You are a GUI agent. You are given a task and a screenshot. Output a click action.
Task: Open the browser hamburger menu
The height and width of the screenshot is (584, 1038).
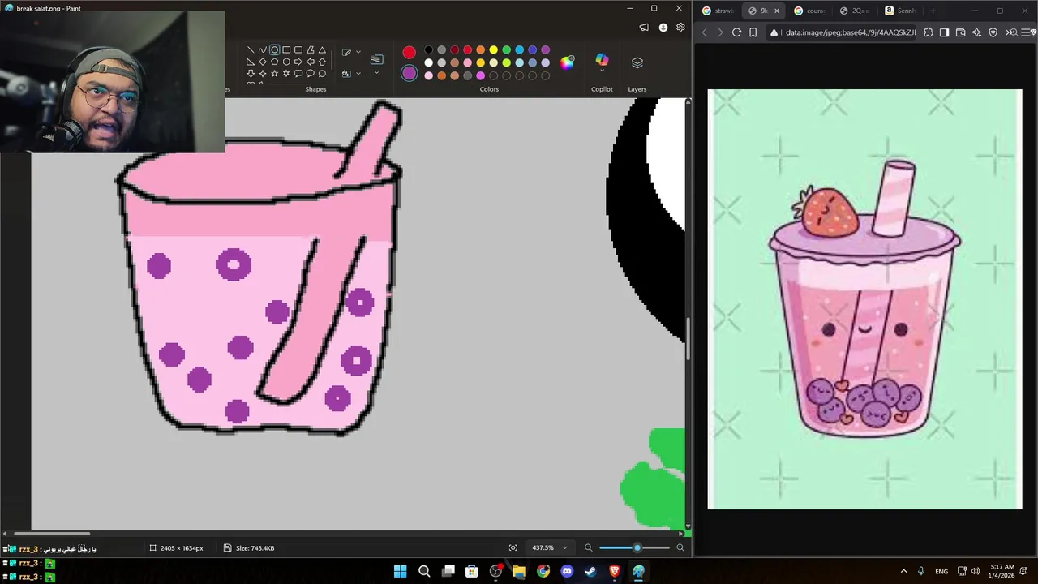tap(1027, 32)
